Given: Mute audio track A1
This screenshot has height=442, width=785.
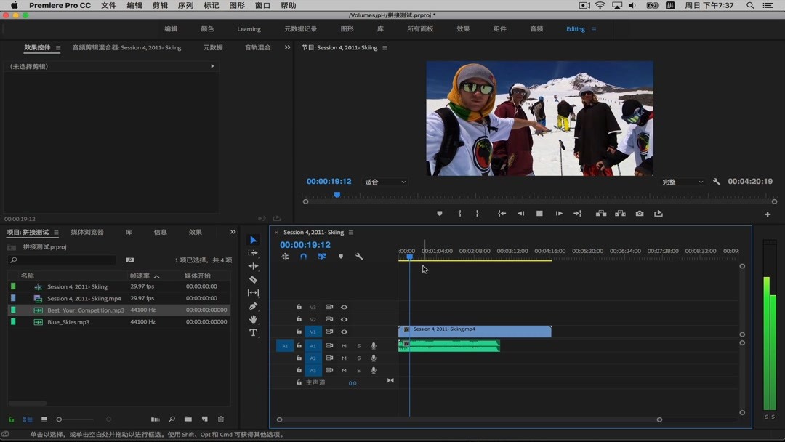Looking at the screenshot, I should 344,346.
